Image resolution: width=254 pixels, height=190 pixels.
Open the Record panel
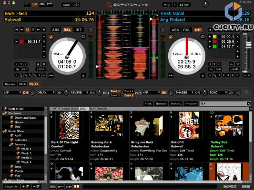[10, 84]
